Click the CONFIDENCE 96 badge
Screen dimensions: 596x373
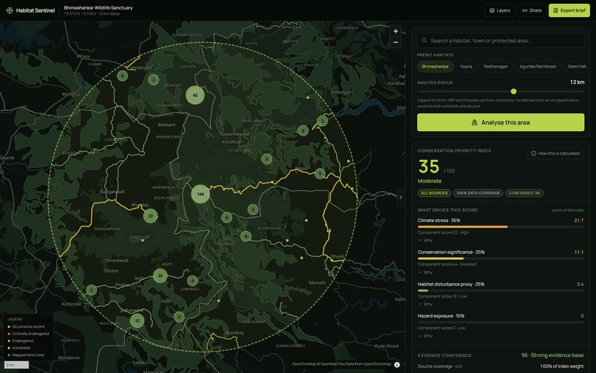coord(524,193)
